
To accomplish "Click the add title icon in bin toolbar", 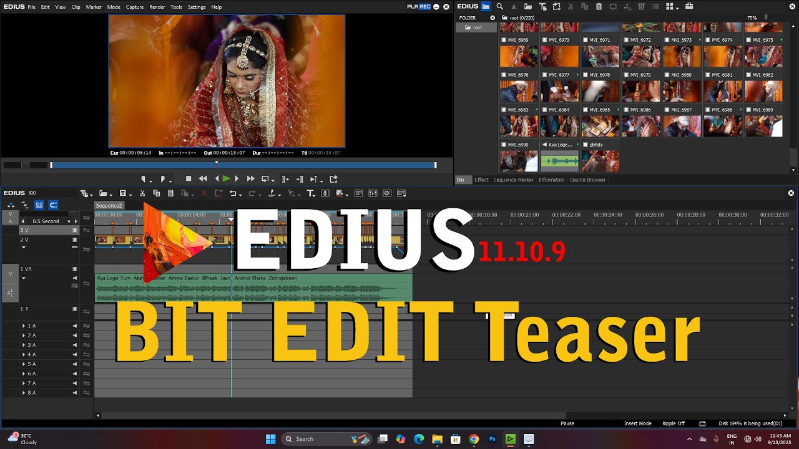I will [x=542, y=6].
